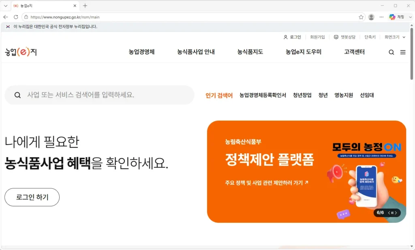Screen dimensions: 415x250
Task: Open the 단축키 shortcuts link
Action: [x=370, y=37]
